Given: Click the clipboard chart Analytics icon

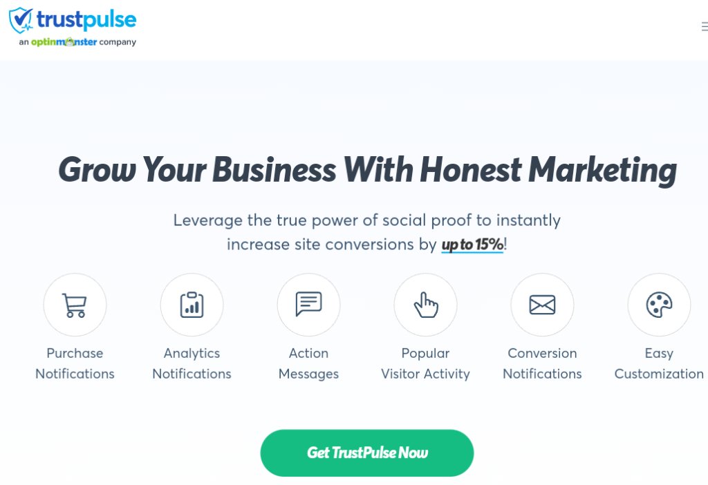Looking at the screenshot, I should (x=192, y=305).
